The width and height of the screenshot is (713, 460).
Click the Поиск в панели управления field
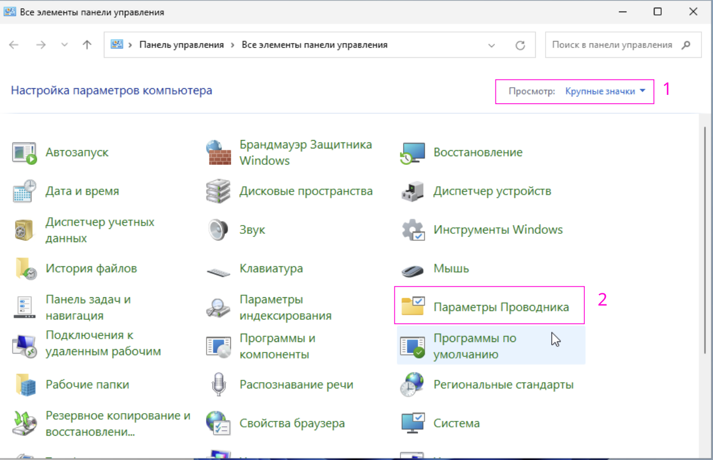(x=624, y=45)
